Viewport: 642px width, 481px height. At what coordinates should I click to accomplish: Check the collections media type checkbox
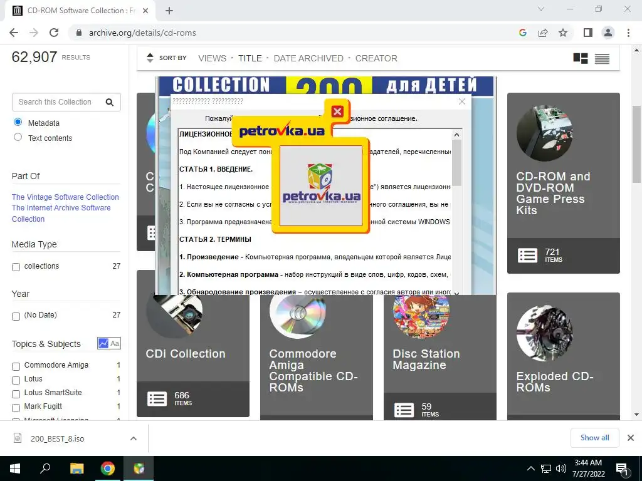click(16, 267)
